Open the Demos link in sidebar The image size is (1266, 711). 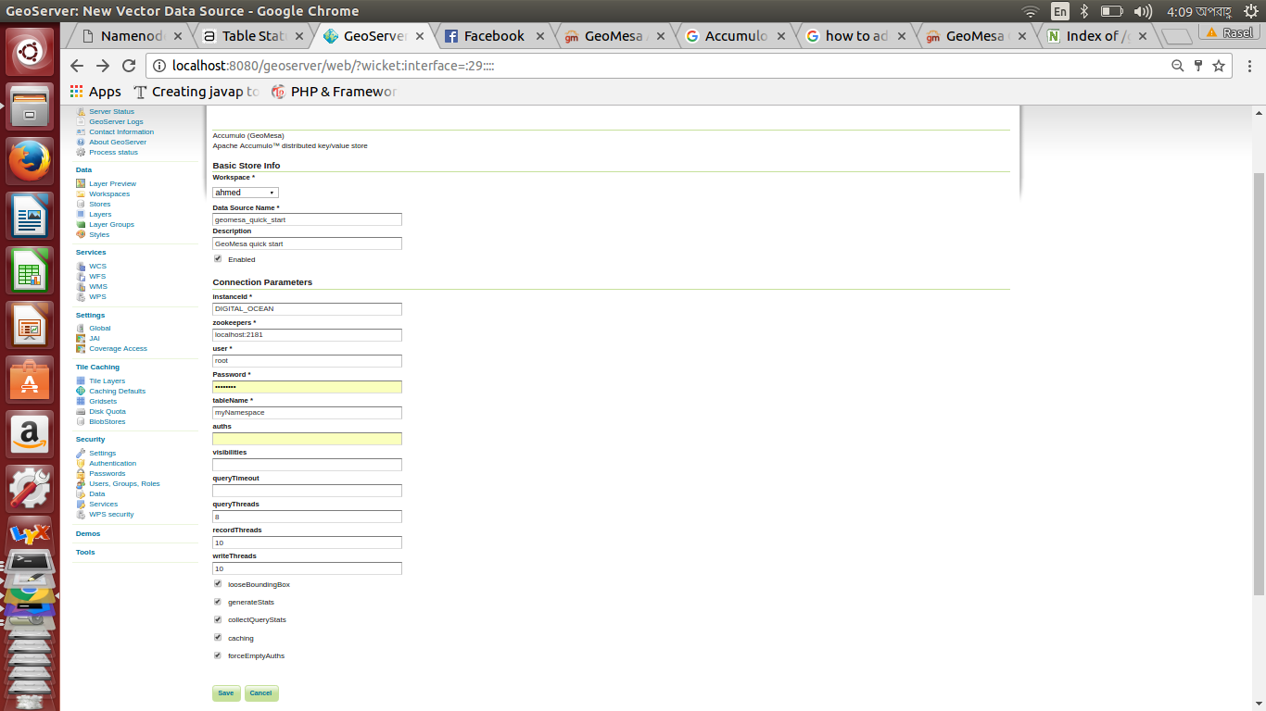(88, 534)
